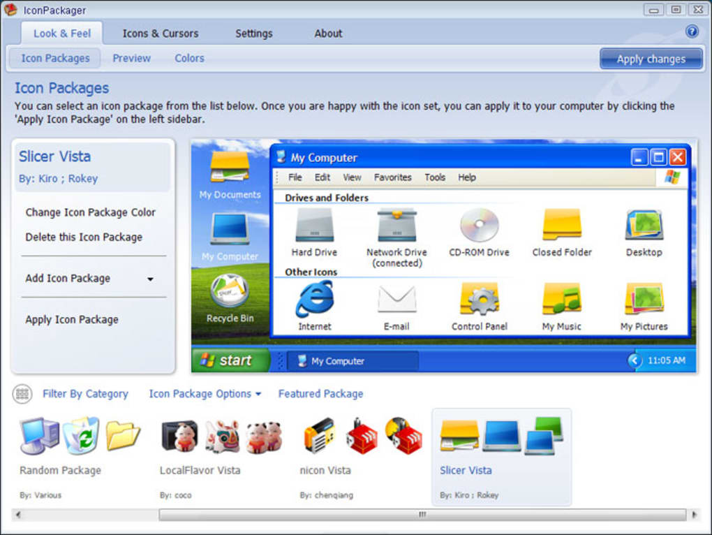Click the Control Panel icon in preview
712x535 pixels.
479,300
